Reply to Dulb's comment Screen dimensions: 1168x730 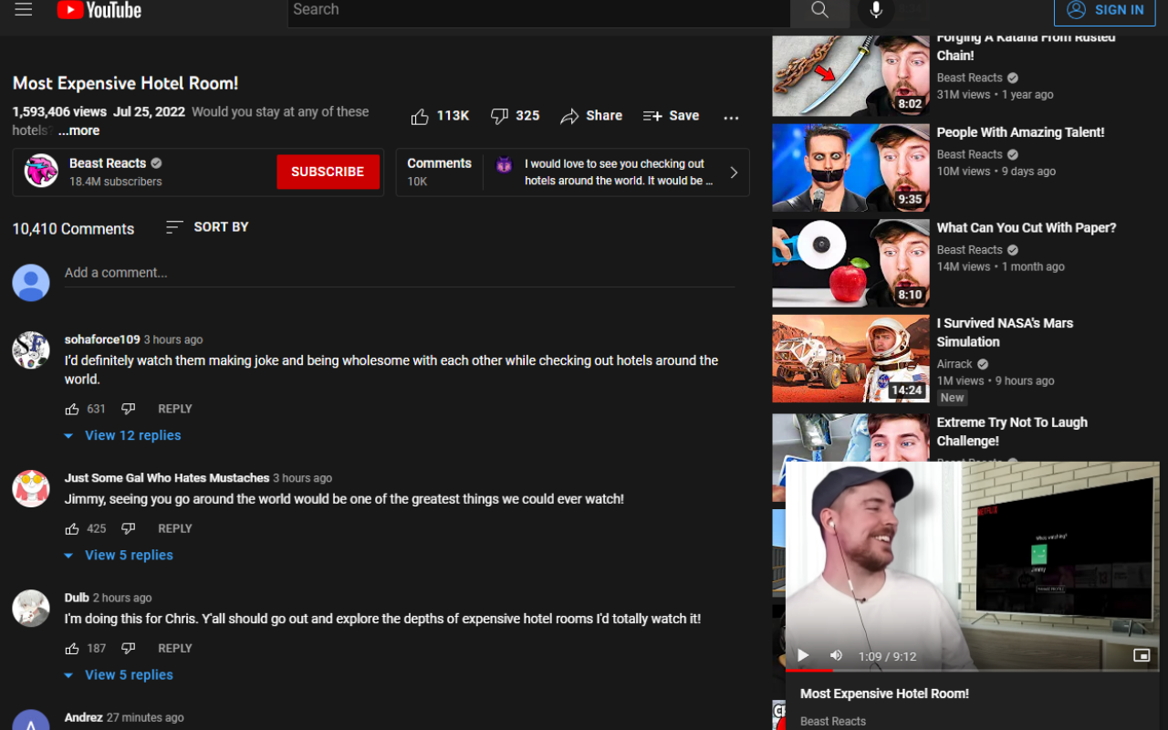(175, 648)
